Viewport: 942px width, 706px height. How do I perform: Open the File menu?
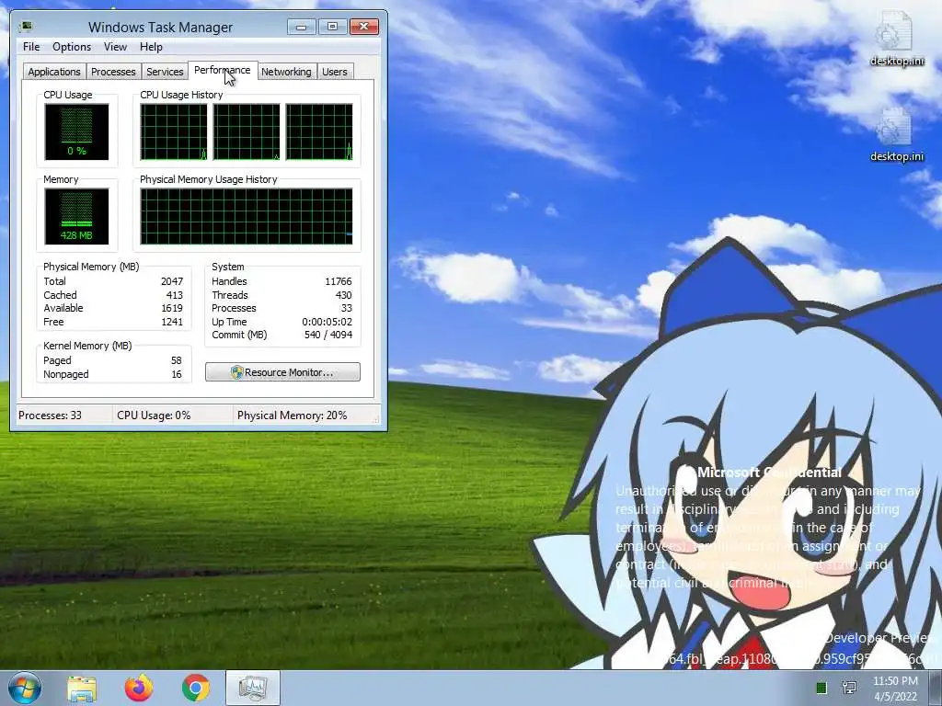(31, 47)
